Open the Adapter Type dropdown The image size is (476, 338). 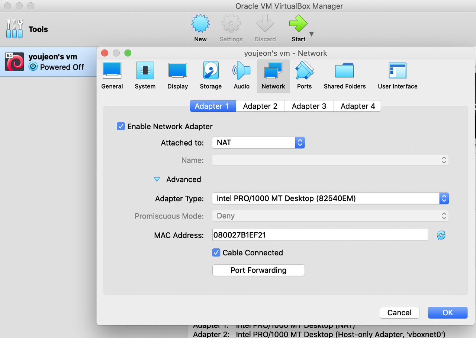click(330, 198)
